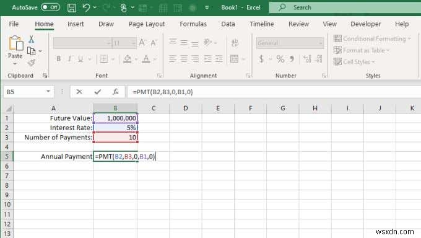
Task: Click the Increase Indent icon
Action: click(x=219, y=59)
